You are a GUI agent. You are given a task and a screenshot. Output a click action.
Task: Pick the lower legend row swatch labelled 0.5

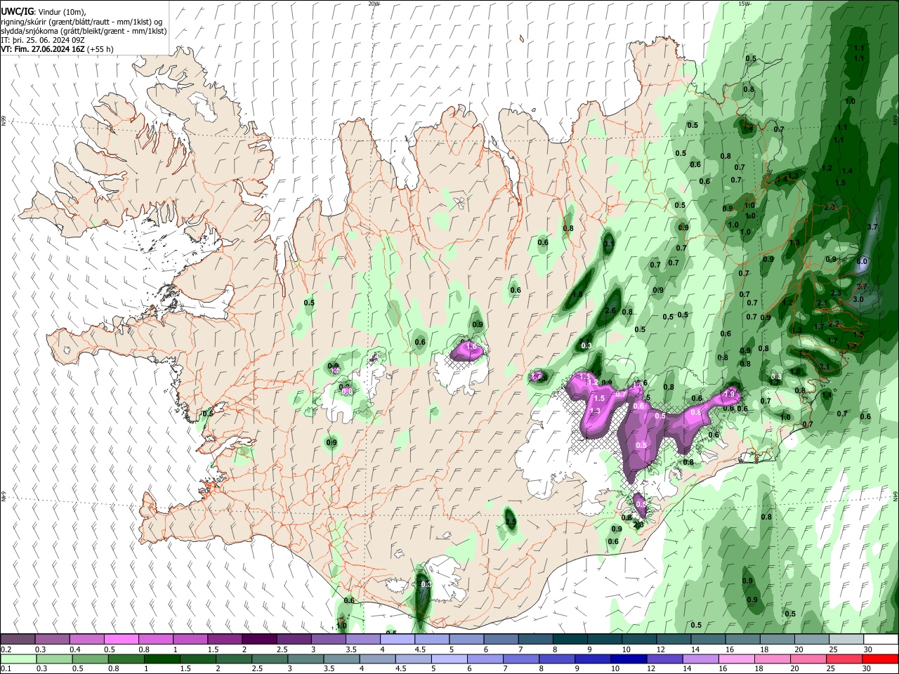click(91, 659)
